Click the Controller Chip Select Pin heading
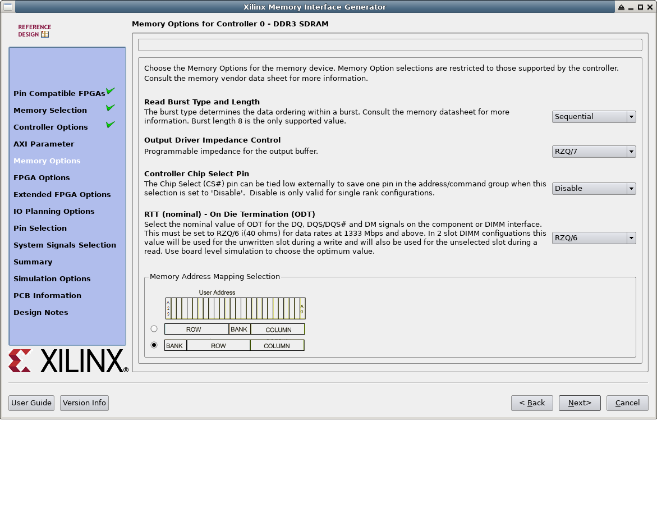Viewport: 657px width, 512px height. [x=196, y=173]
